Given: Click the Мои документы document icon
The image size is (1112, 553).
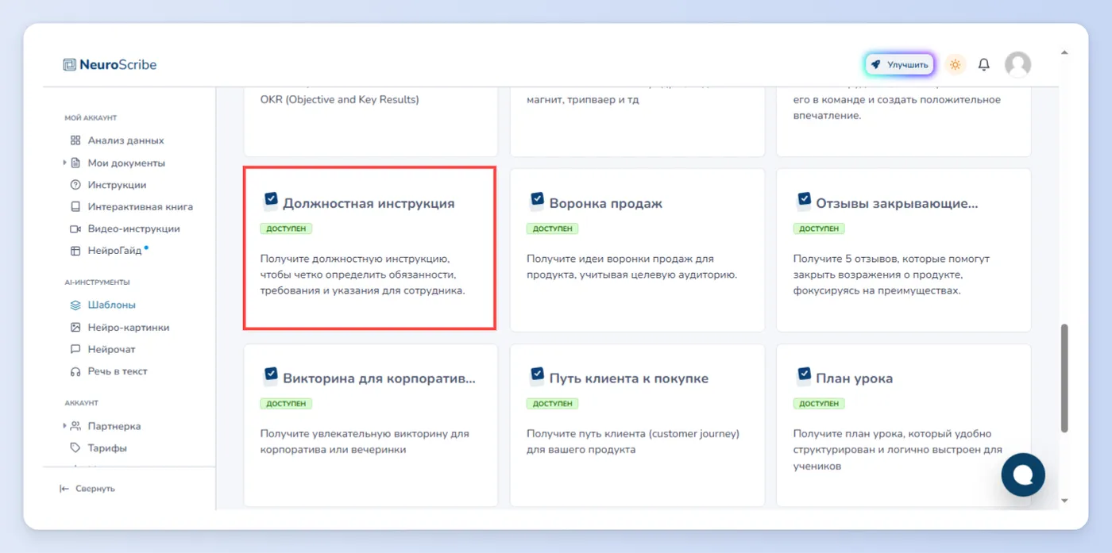Looking at the screenshot, I should 75,163.
